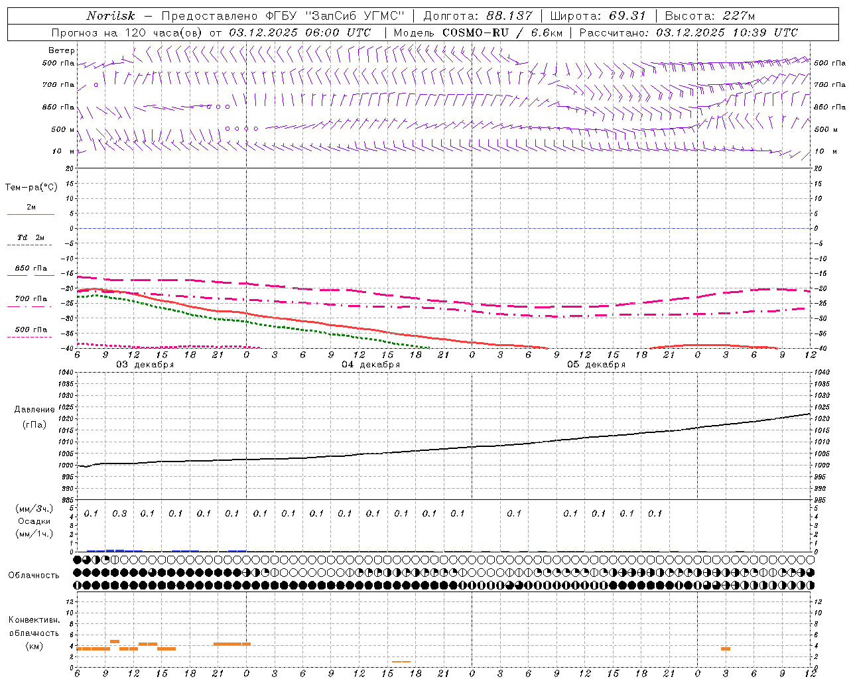This screenshot has width=849, height=679.
Task: Click the 'Давление' pressure panel label
Action: (34, 409)
